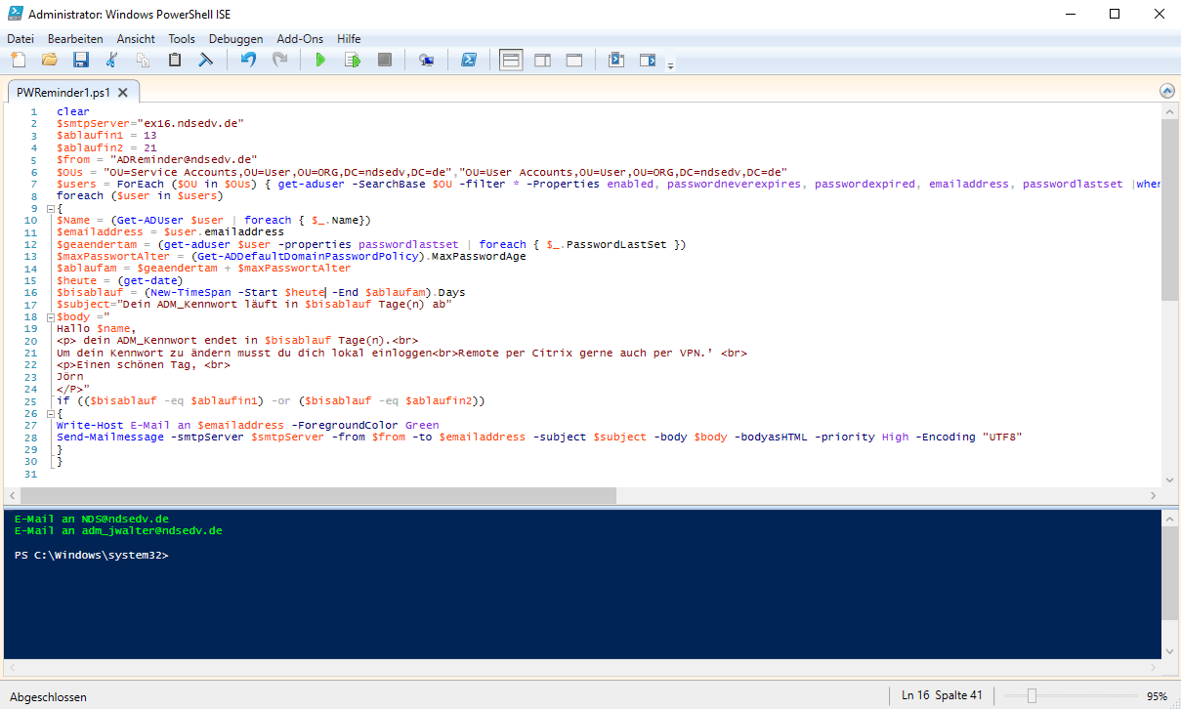Viewport: 1181px width, 709px height.
Task: Open the Debuggen menu
Action: (x=235, y=39)
